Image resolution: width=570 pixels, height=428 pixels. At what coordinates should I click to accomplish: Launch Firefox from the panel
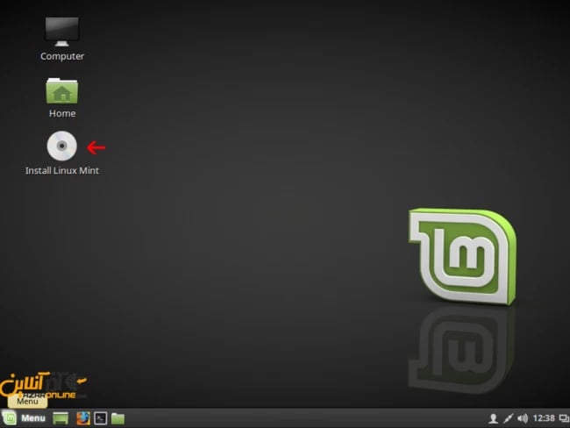point(83,418)
